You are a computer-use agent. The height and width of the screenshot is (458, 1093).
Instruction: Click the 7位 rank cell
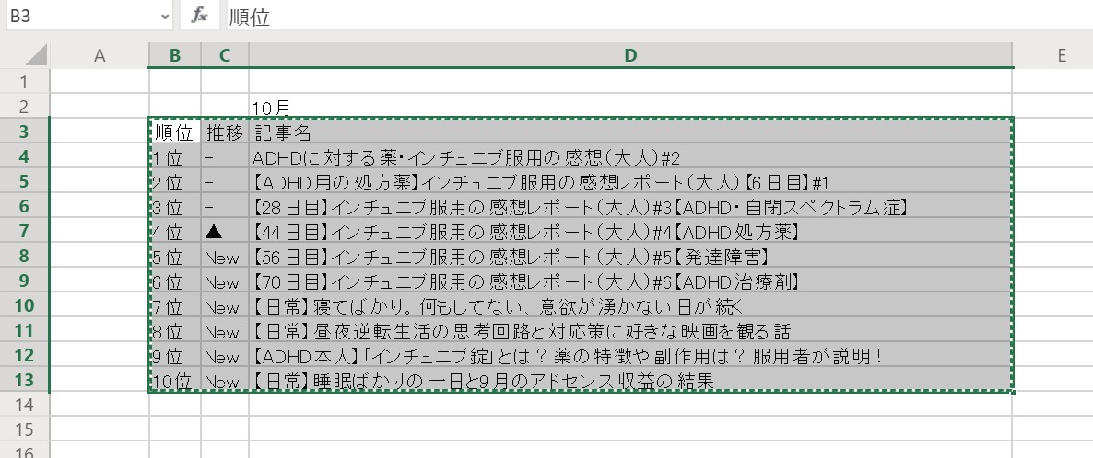click(x=175, y=305)
